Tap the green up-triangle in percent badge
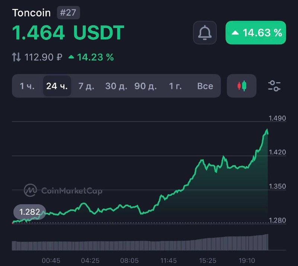The width and height of the screenshot is (298, 266). coord(235,33)
